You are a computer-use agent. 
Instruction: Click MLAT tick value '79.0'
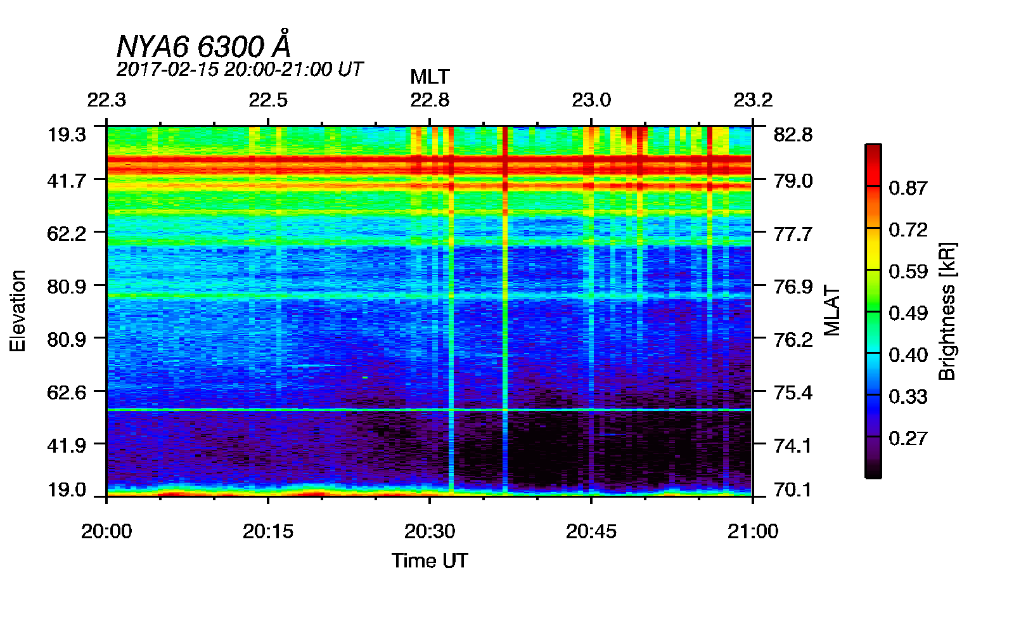click(x=793, y=181)
